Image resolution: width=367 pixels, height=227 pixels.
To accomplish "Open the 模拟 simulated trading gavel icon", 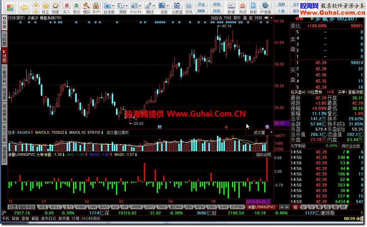I will point(87,7).
